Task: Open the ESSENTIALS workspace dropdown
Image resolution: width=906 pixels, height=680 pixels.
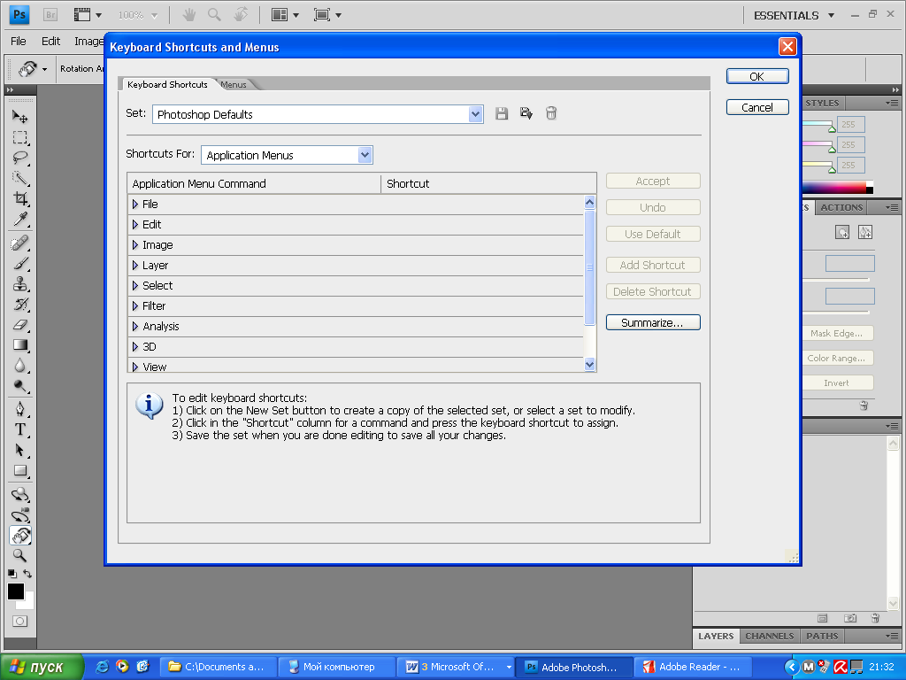Action: point(795,16)
